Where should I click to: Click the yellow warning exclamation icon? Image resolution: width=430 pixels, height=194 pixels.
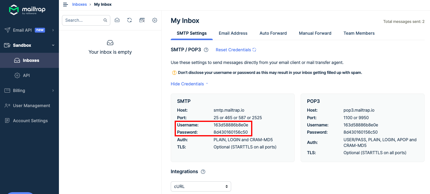pos(174,73)
